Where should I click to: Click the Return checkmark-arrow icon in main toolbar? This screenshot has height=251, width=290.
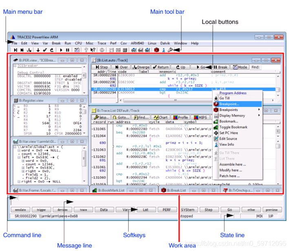pos(45,50)
